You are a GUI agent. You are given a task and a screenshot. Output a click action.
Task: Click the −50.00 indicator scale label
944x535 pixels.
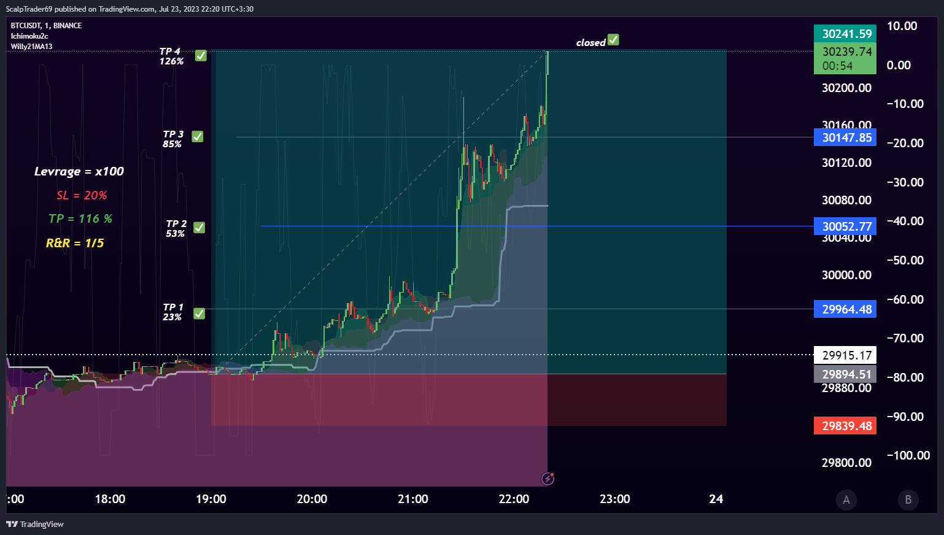click(905, 260)
